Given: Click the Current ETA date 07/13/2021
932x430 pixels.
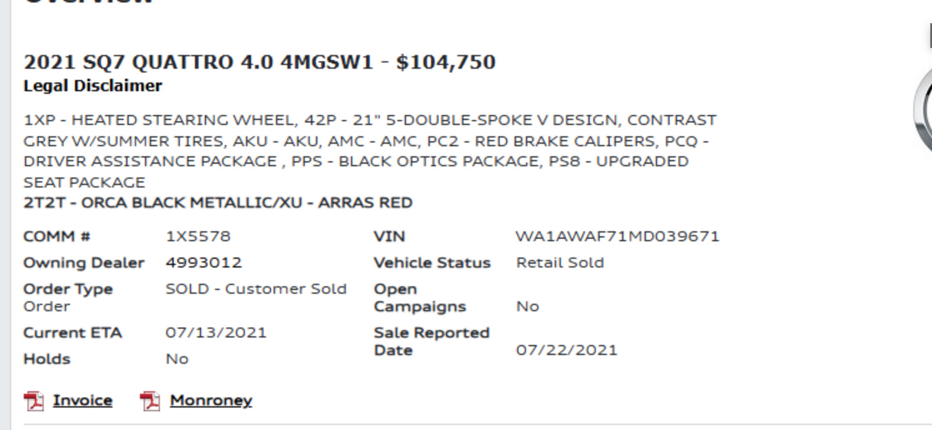Looking at the screenshot, I should coord(216,333).
